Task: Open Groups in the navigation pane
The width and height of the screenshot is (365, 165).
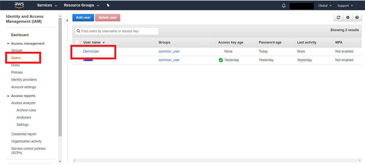Action: [x=16, y=50]
